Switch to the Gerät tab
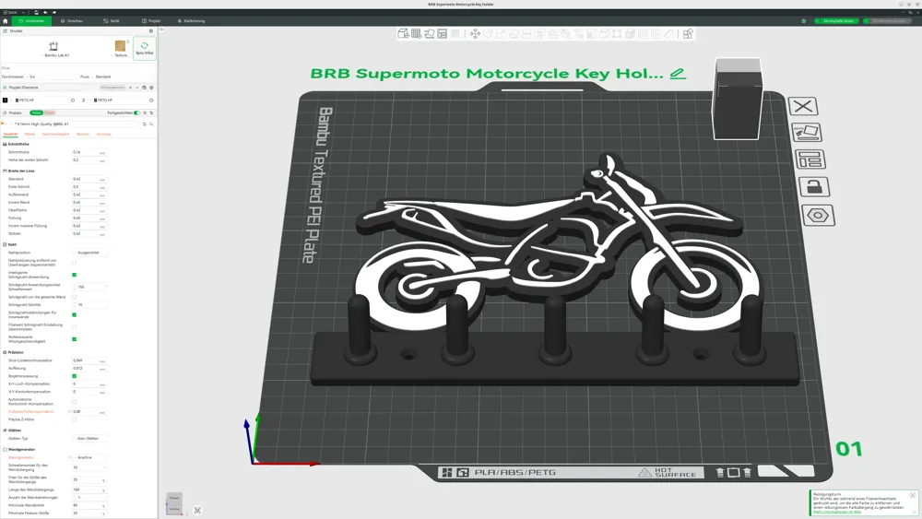The image size is (922, 519). tap(112, 20)
